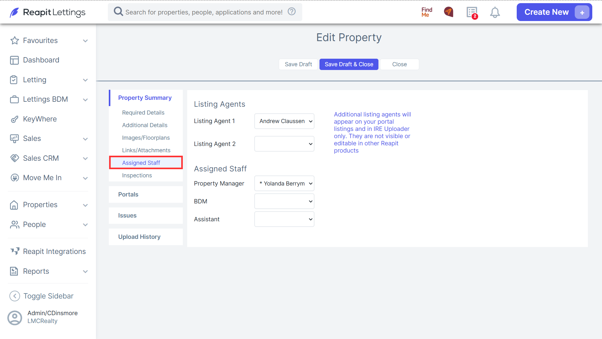The height and width of the screenshot is (339, 602).
Task: Click the Toggle Sidebar arrow icon
Action: (15, 296)
